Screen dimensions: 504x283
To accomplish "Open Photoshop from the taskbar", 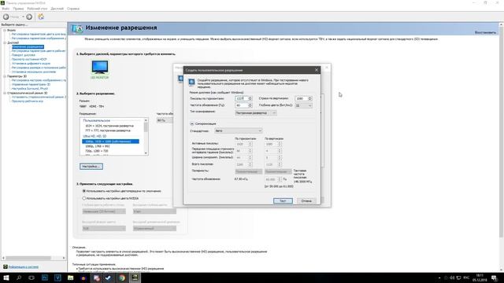I will [x=44, y=277].
